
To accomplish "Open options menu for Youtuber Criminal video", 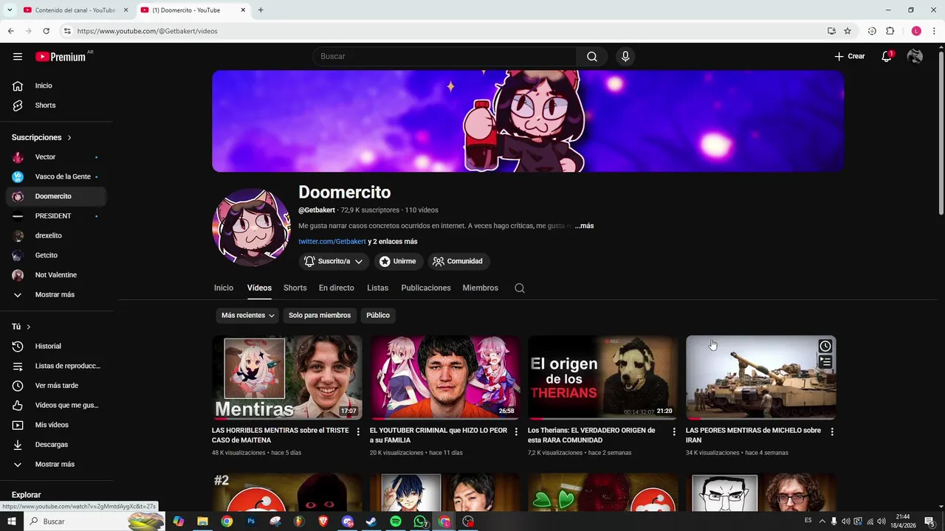I will (516, 431).
